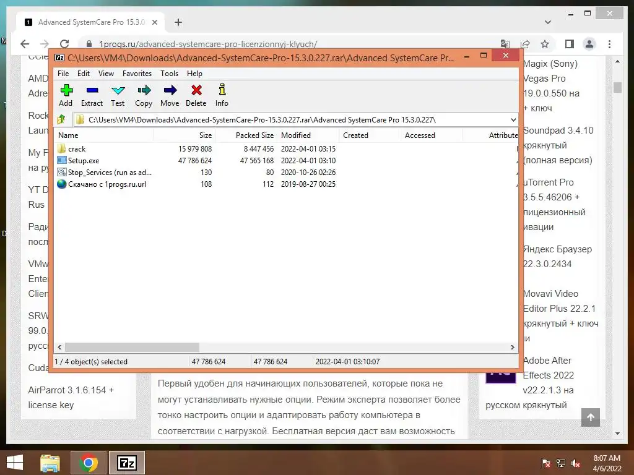Close the Advanced SystemCare Pro tab
634x475 pixels.
pyautogui.click(x=154, y=22)
